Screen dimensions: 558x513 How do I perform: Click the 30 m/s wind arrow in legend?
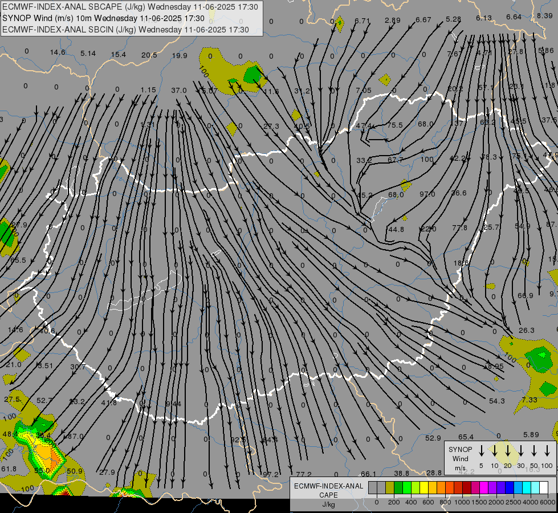point(520,451)
